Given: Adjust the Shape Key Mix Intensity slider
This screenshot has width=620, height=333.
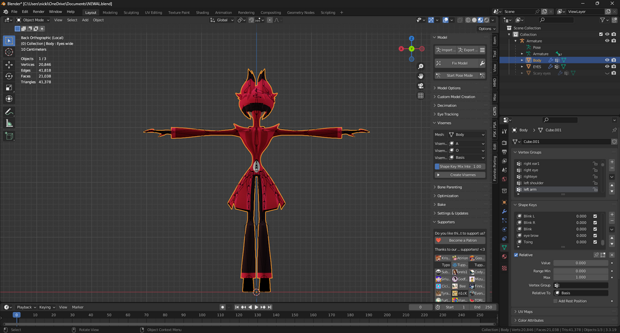Looking at the screenshot, I should pos(460,166).
